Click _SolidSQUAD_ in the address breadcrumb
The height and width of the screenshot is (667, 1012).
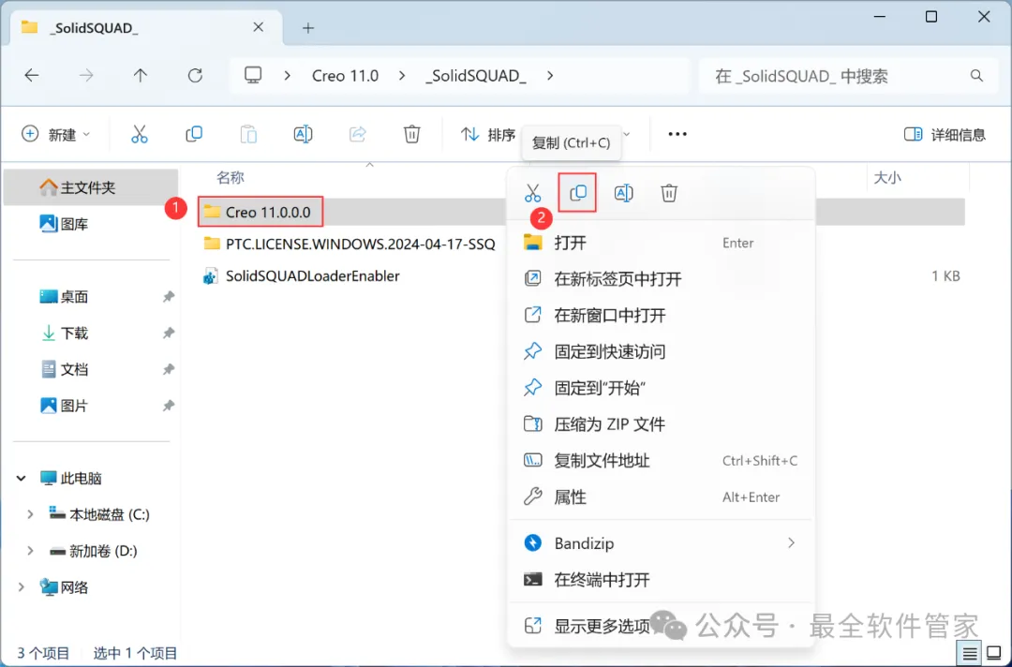476,76
